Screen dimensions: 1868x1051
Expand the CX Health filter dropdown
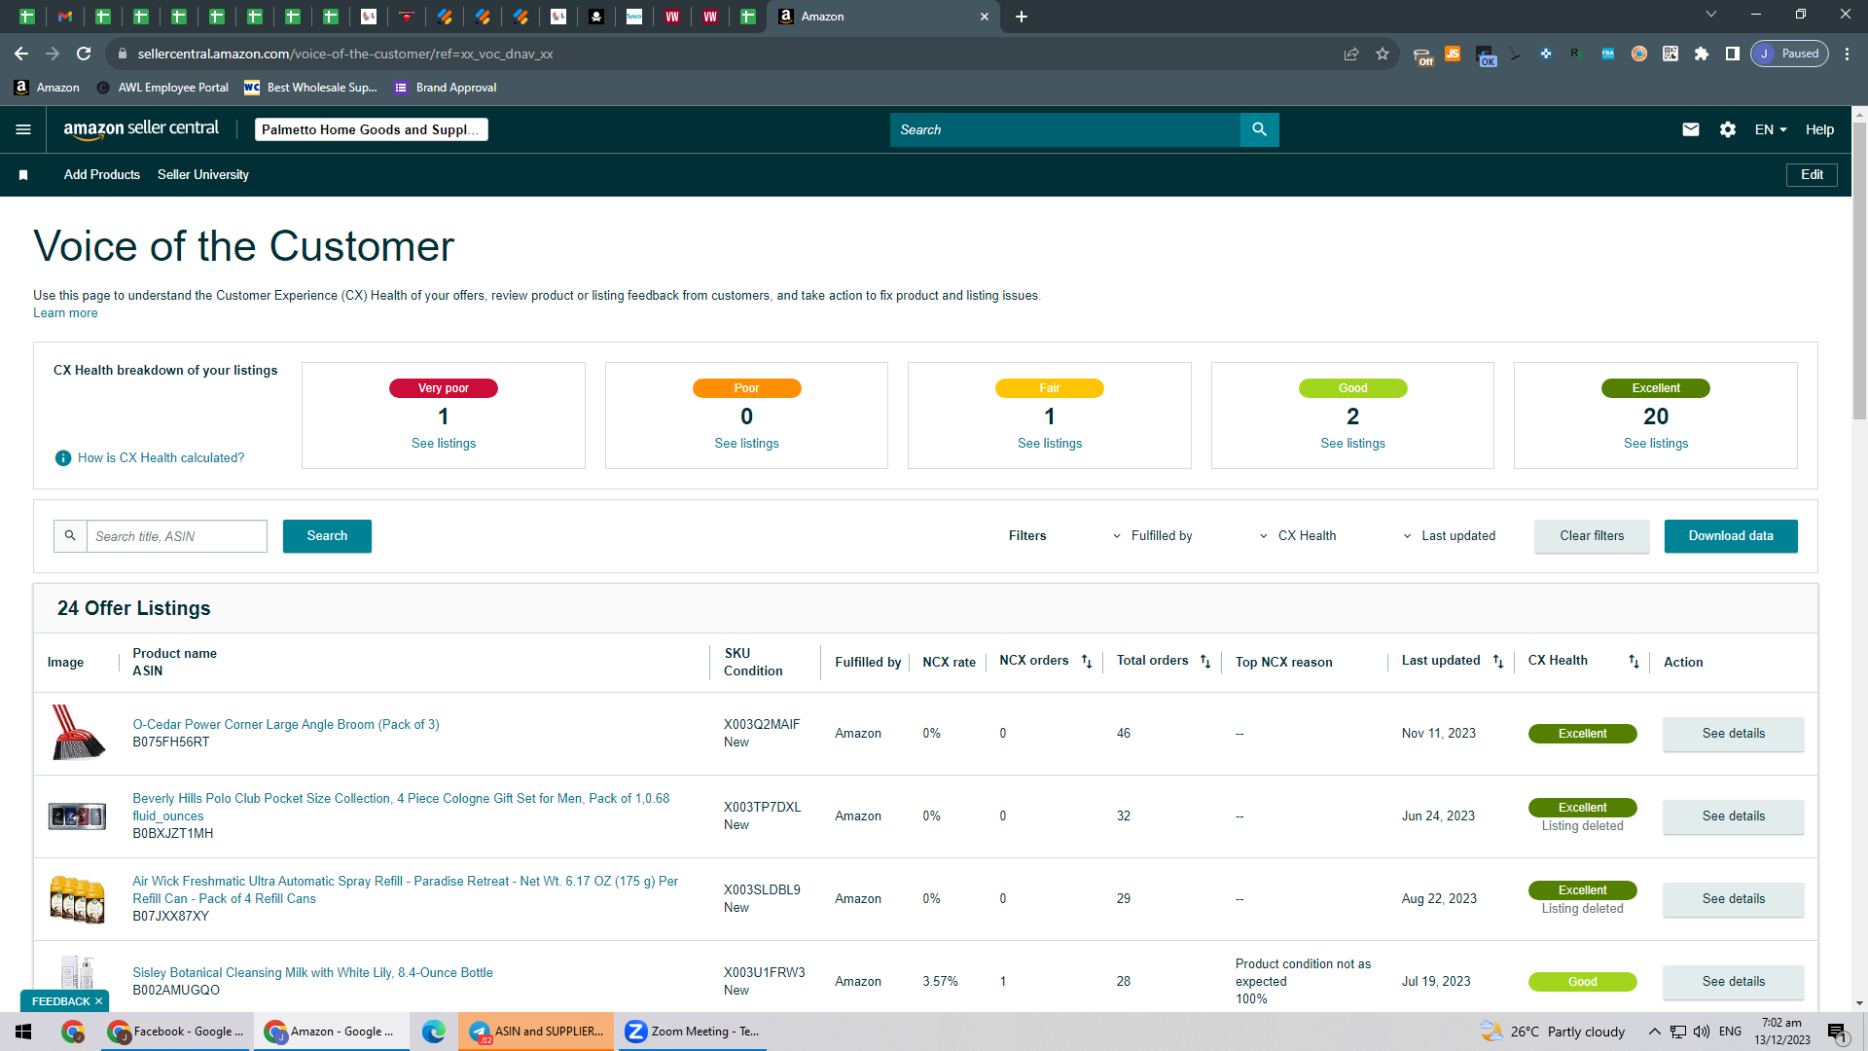coord(1298,536)
